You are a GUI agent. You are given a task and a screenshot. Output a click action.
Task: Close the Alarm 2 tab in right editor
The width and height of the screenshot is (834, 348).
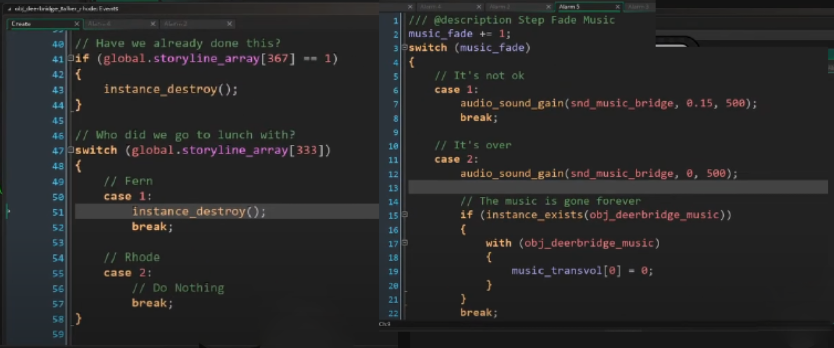point(548,7)
